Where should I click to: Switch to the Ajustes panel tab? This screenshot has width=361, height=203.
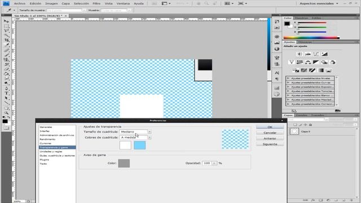click(289, 42)
